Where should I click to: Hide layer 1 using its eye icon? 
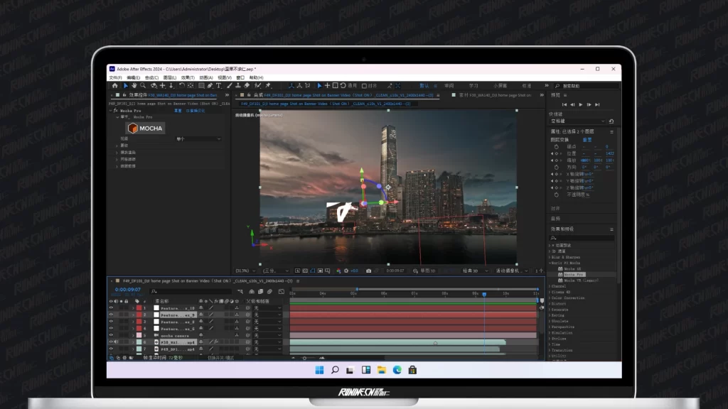click(111, 308)
